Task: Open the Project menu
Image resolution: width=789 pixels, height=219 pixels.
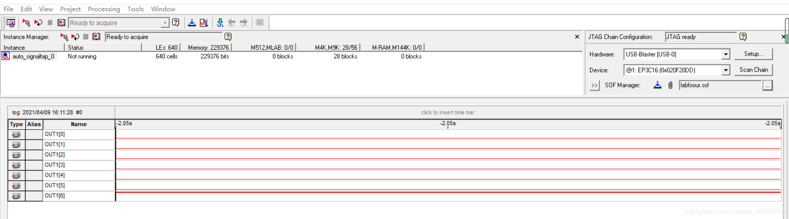Action: click(70, 9)
